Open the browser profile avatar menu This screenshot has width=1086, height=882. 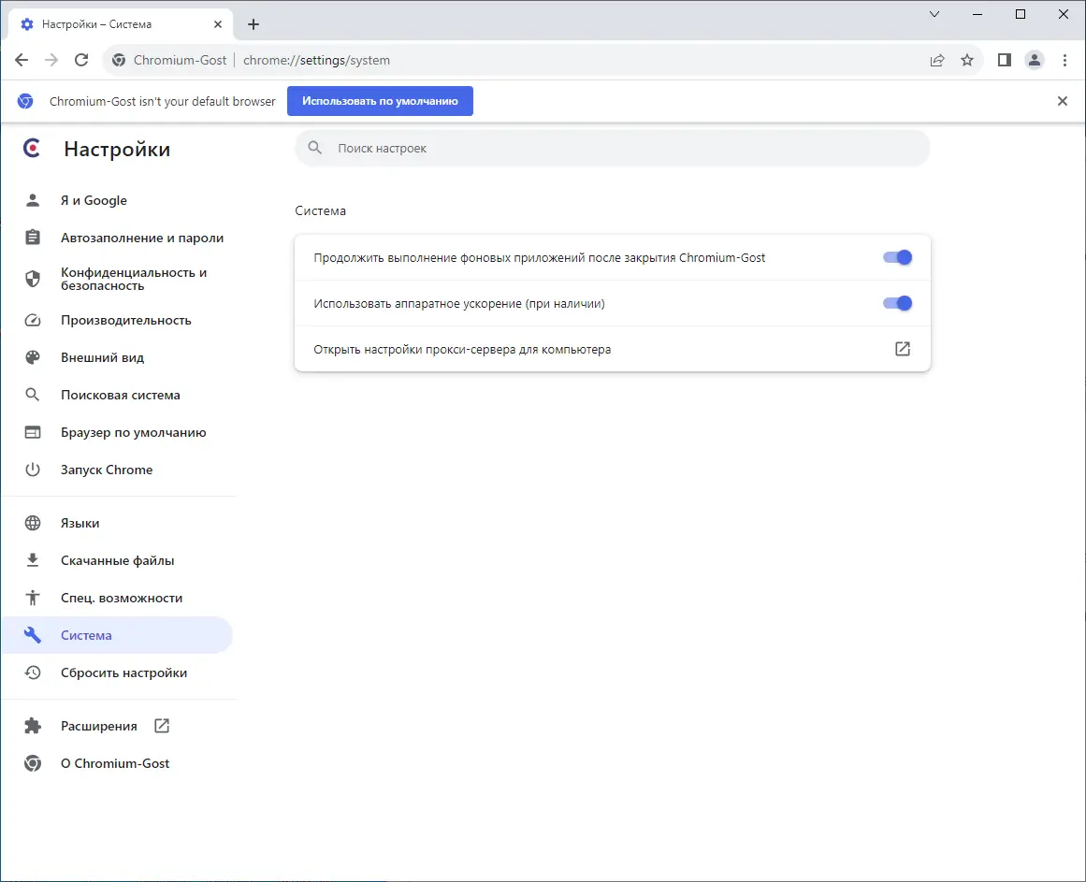point(1034,59)
